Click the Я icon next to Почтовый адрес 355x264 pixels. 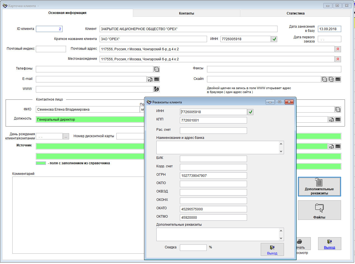point(338,49)
